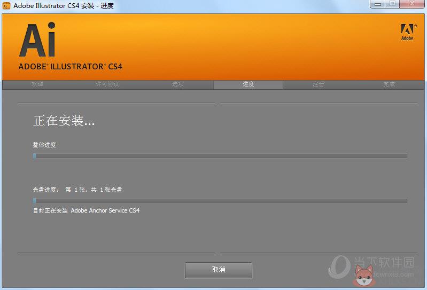Screen dimensions: 427x290
Task: Click the Adobe logo in banner
Action: coord(407,33)
